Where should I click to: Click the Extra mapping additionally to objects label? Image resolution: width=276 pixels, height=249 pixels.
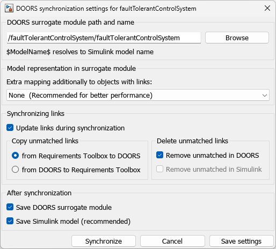(79, 82)
